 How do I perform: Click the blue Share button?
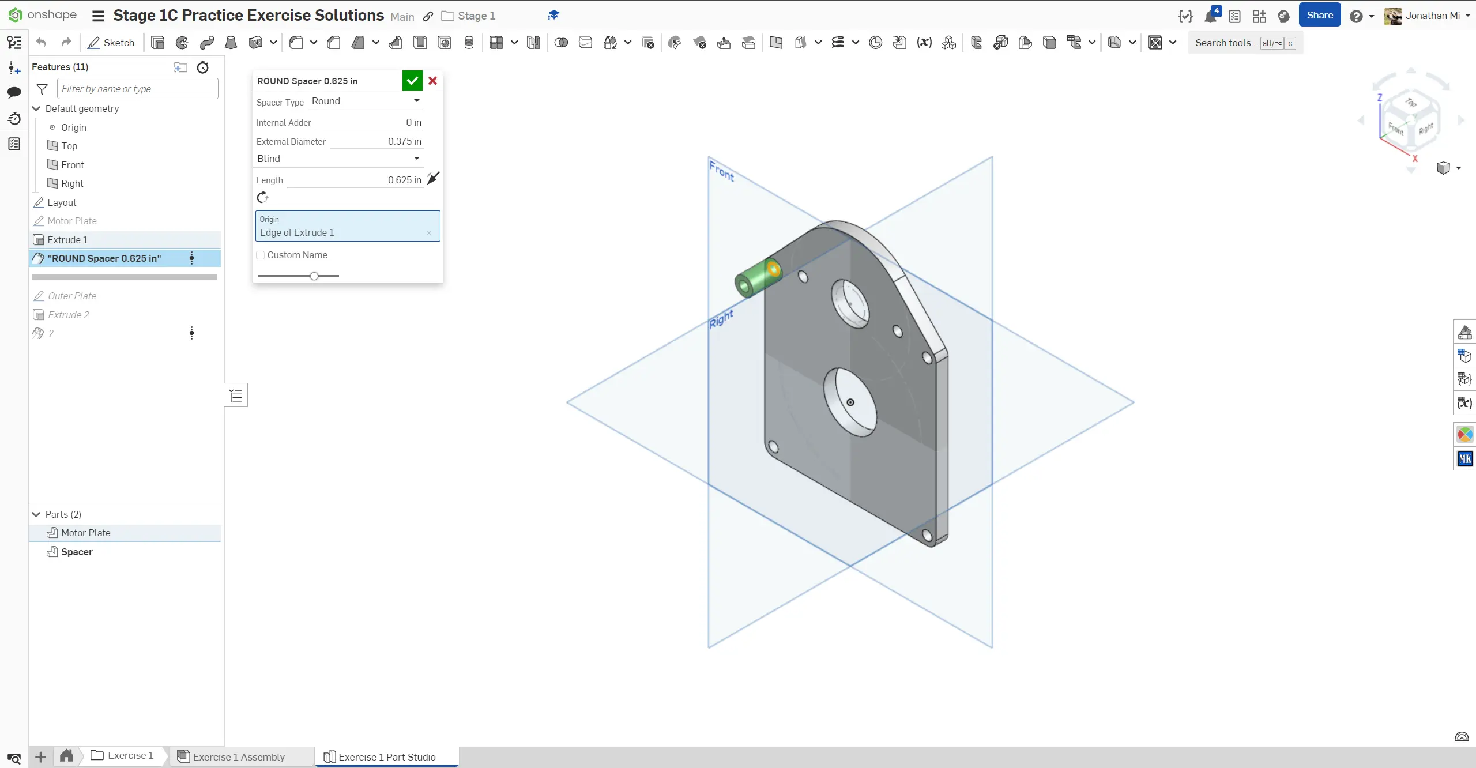tap(1319, 16)
